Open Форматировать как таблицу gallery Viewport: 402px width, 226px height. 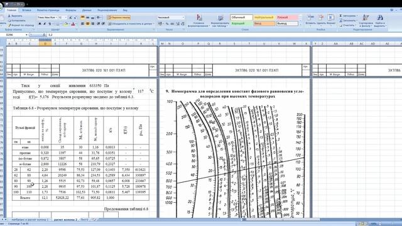tap(220, 21)
